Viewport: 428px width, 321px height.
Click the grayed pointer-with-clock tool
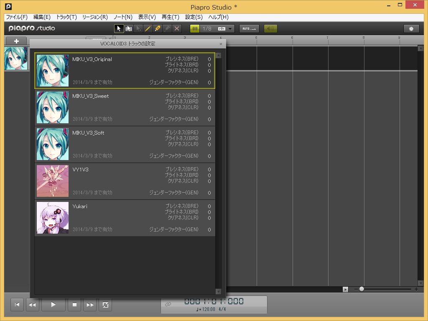pyautogui.click(x=138, y=29)
